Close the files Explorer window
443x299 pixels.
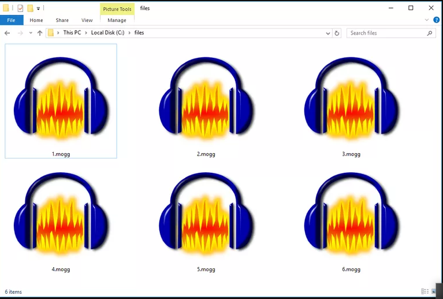tap(431, 8)
